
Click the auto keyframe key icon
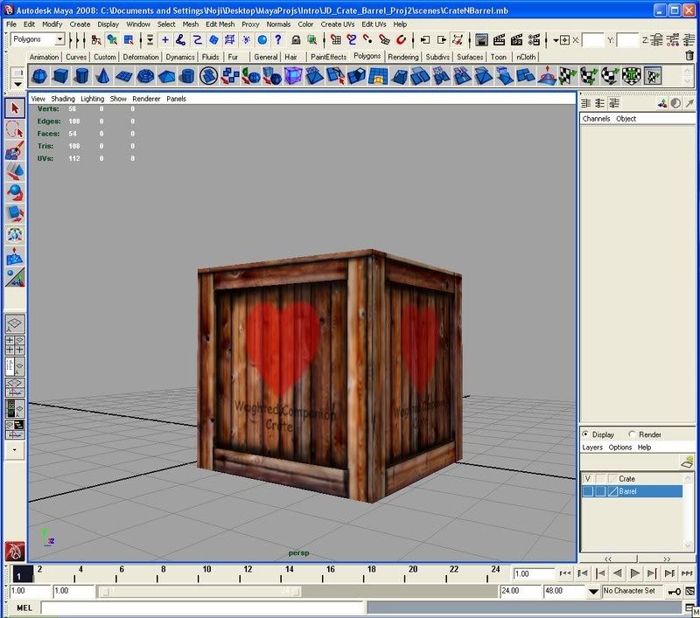(x=674, y=591)
